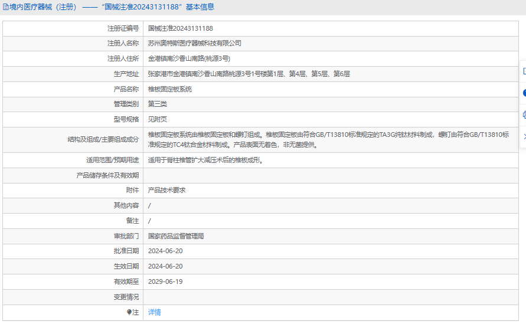The image size is (526, 324).
Task: Click the 注册人住所 row label
Action: pyautogui.click(x=123, y=58)
